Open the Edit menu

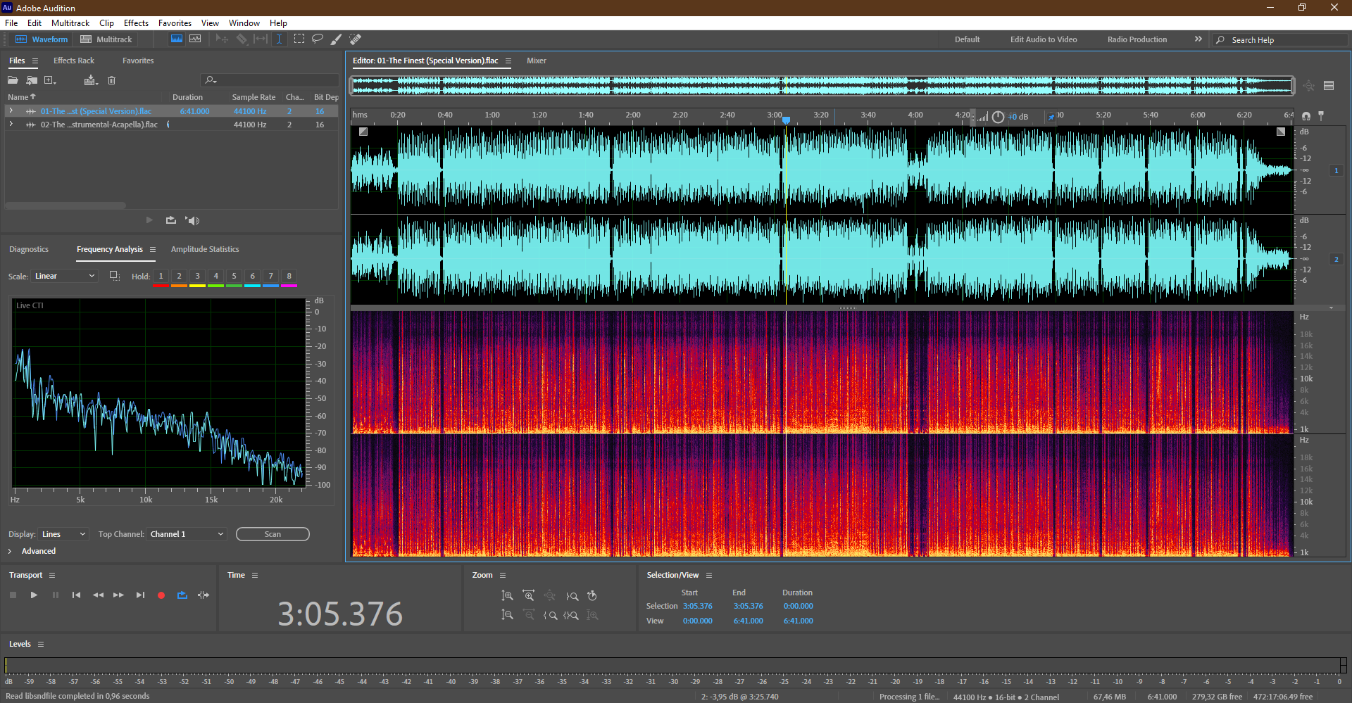pos(35,23)
